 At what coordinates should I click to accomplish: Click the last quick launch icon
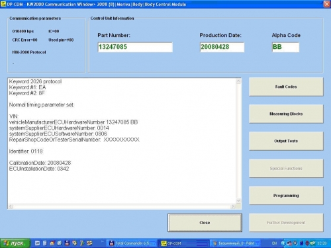pos(89,243)
